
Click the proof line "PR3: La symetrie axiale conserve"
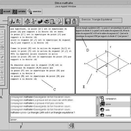tap(34, 54)
